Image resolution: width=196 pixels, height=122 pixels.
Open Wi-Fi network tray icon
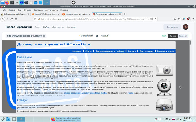coord(177,119)
